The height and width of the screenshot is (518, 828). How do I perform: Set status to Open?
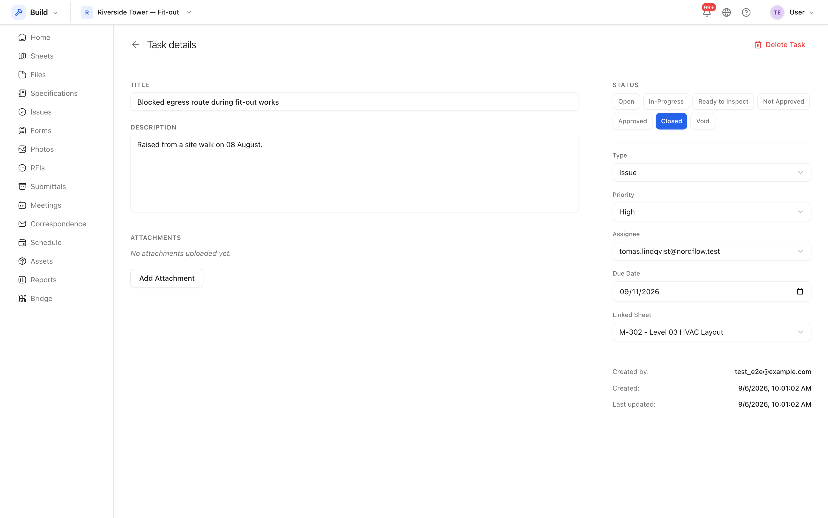[626, 102]
